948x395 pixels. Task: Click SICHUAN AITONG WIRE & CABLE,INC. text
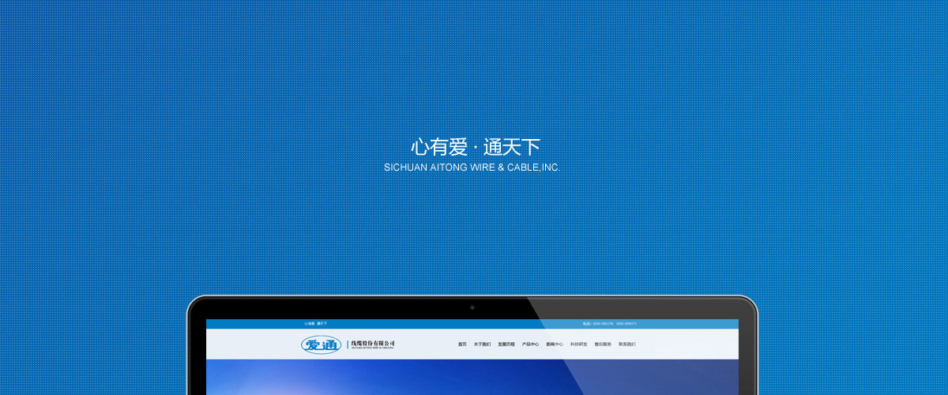472,167
